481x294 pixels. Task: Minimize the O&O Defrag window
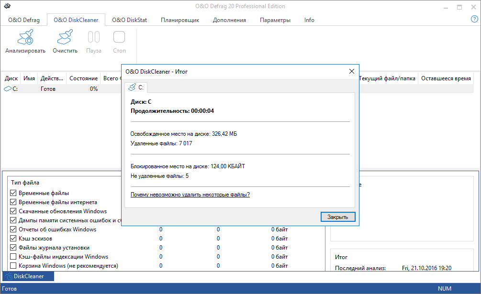446,7
